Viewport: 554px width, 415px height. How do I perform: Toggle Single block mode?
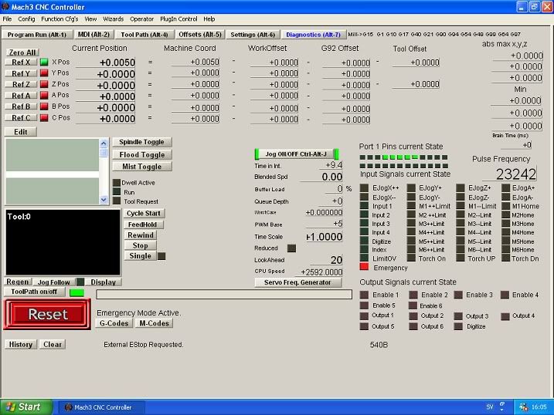click(141, 256)
